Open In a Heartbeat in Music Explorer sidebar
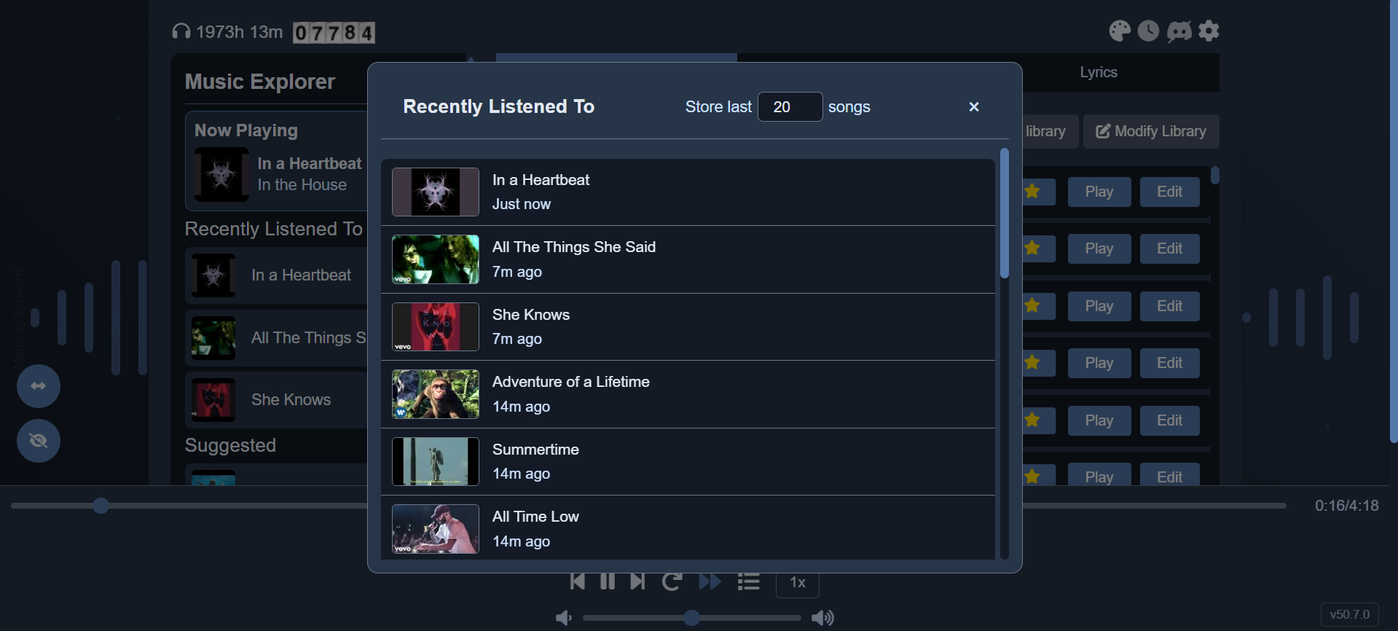Image resolution: width=1398 pixels, height=631 pixels. [x=277, y=275]
